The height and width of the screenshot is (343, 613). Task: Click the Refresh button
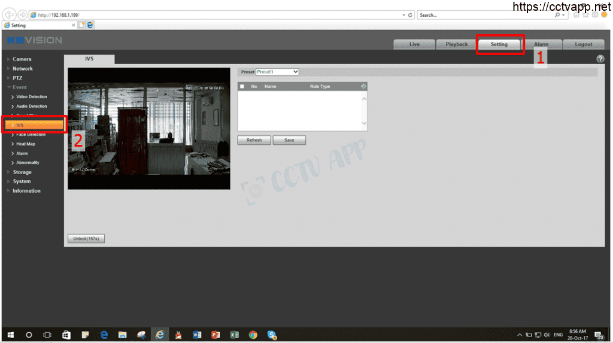click(254, 140)
